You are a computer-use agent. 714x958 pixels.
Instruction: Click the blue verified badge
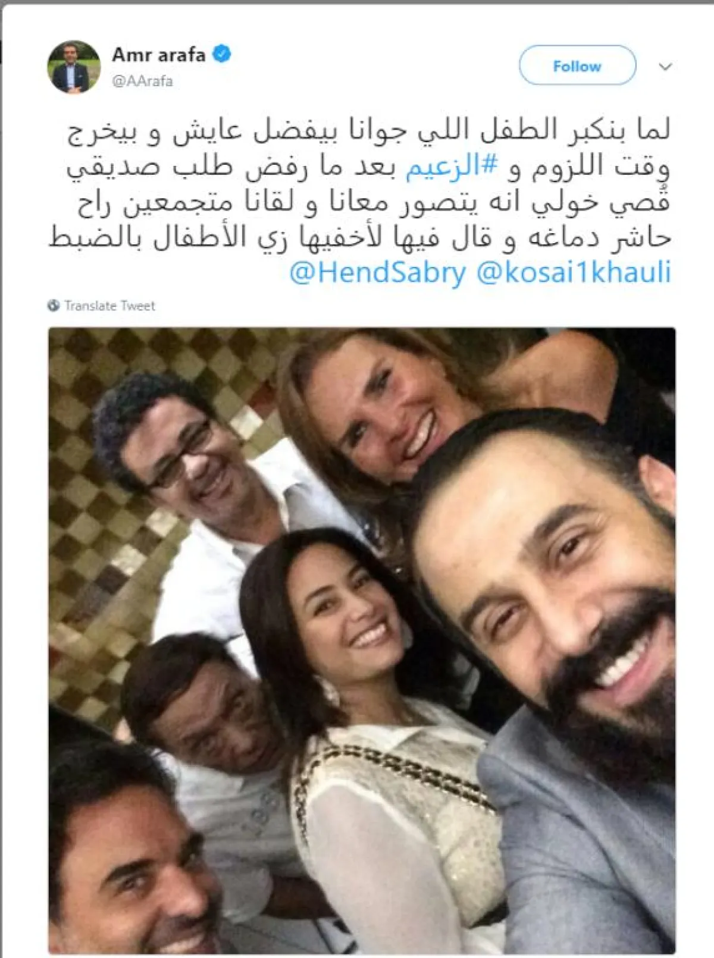click(x=222, y=55)
